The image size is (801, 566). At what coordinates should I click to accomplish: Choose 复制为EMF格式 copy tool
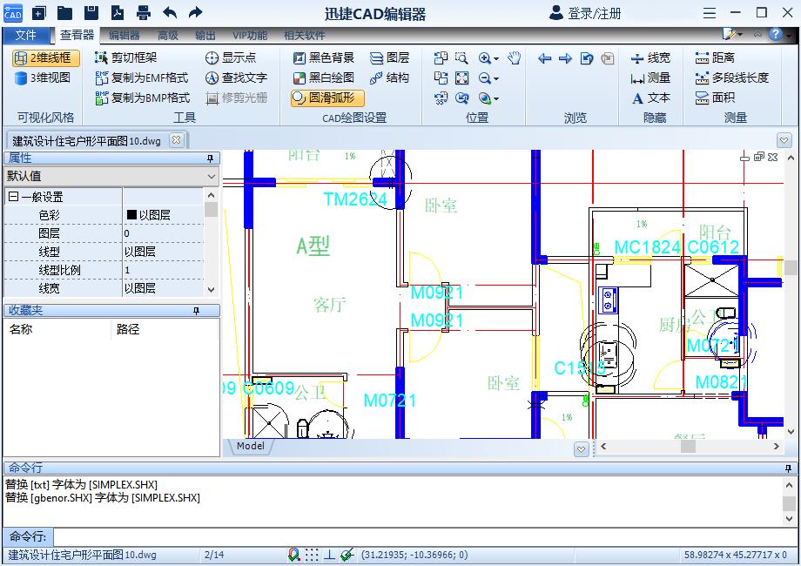(x=142, y=77)
